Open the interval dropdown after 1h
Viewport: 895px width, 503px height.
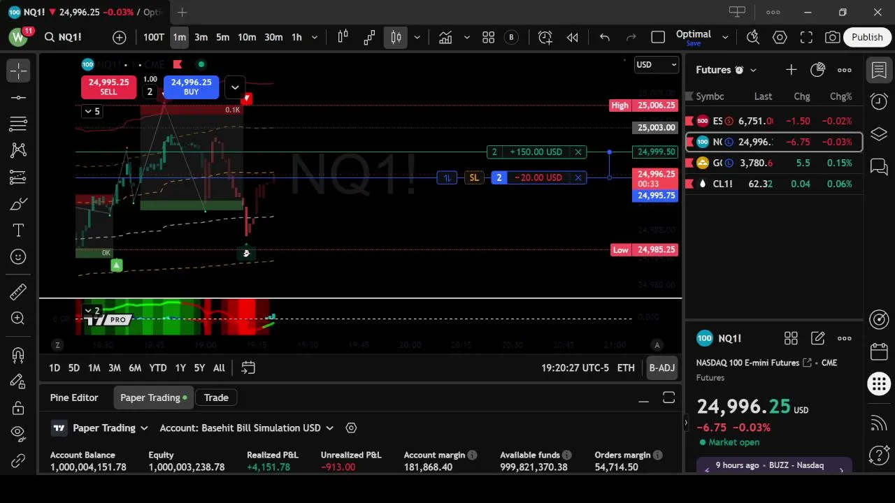(x=315, y=37)
